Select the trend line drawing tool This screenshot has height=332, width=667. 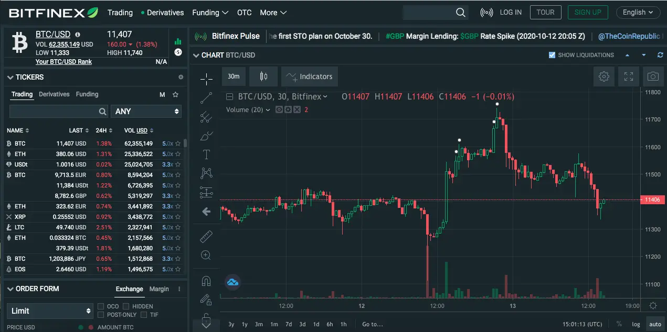pos(206,98)
